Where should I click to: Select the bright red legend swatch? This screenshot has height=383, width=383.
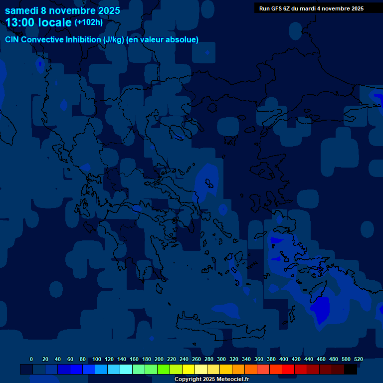click(x=288, y=369)
